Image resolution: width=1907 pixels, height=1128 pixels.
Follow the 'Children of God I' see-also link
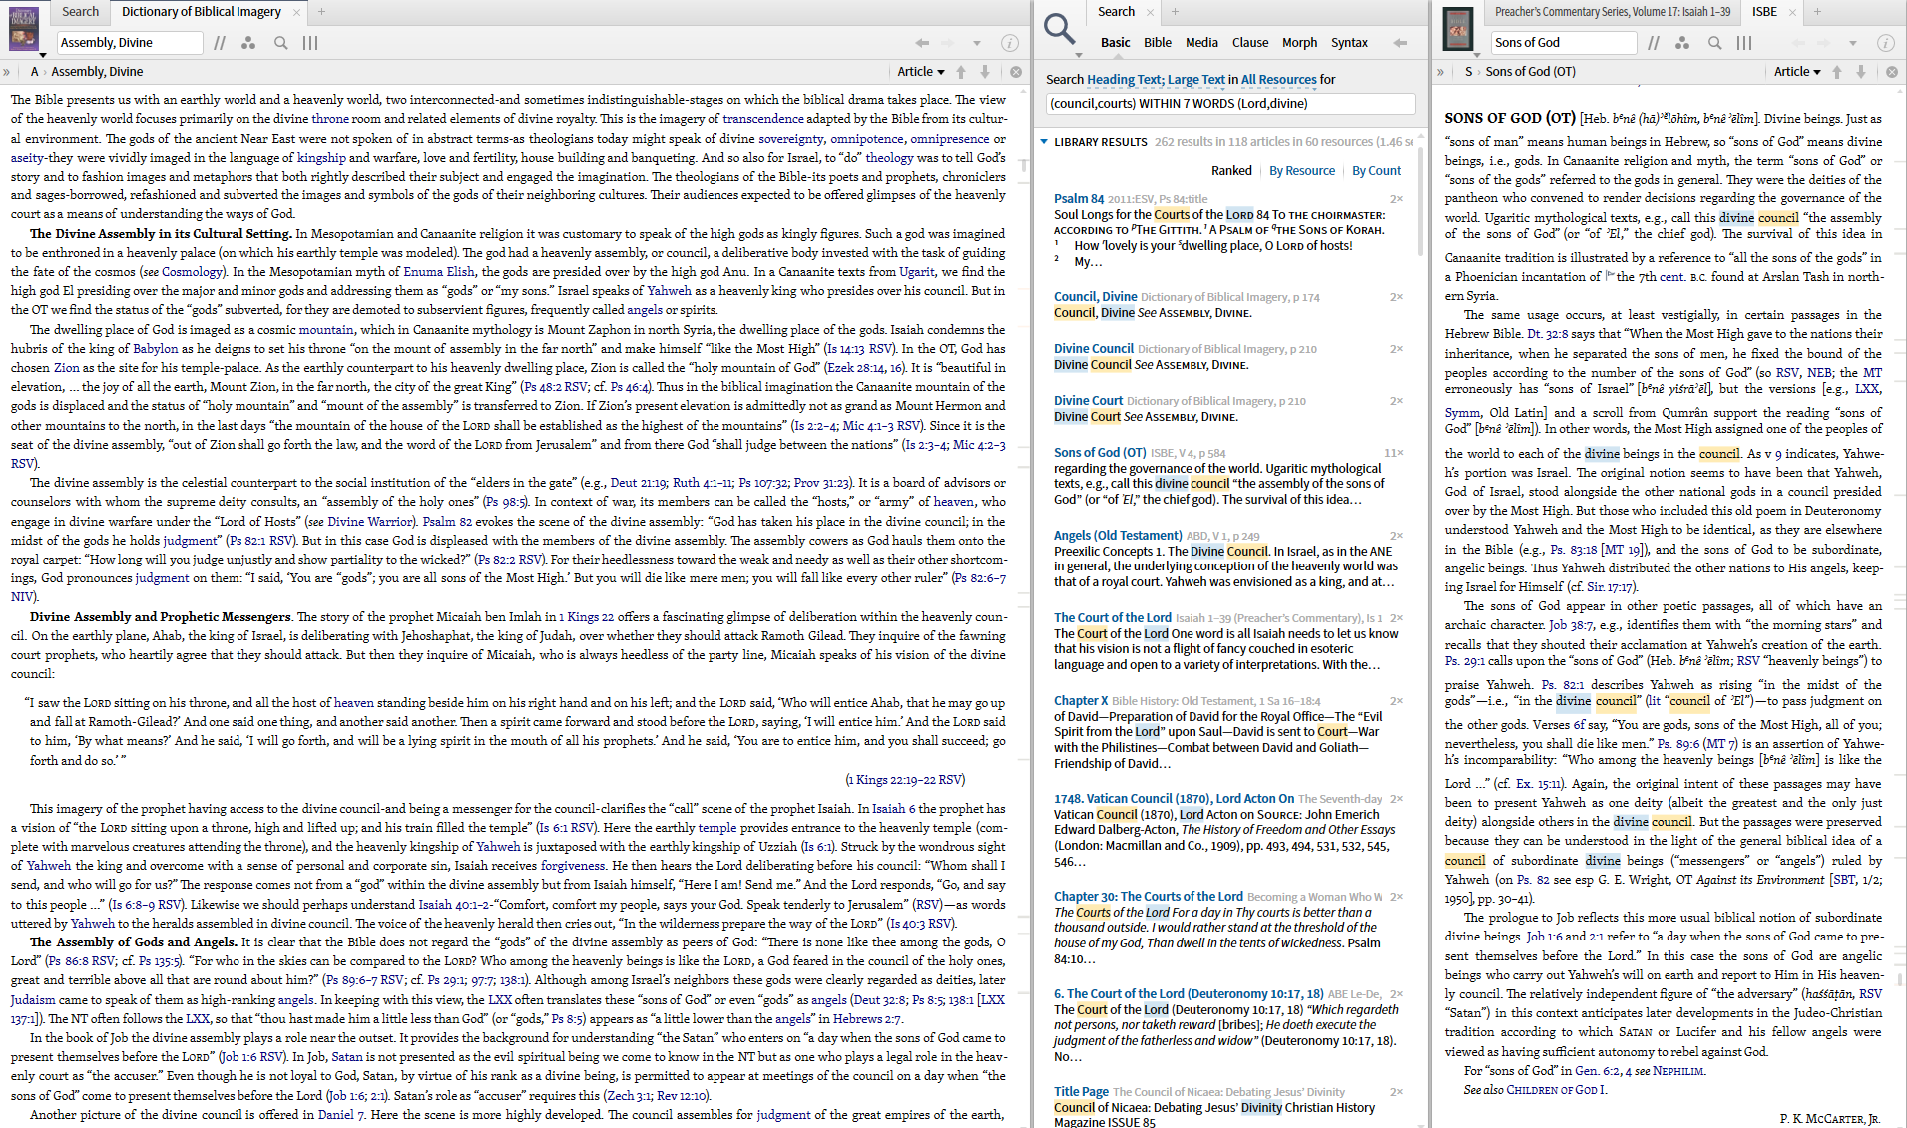1556,1090
